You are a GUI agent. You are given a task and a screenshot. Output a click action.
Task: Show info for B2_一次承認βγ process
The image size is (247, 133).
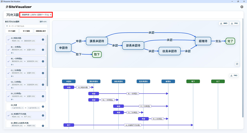43,61
